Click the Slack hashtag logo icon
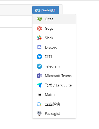The image size is (99, 129). tap(39, 38)
